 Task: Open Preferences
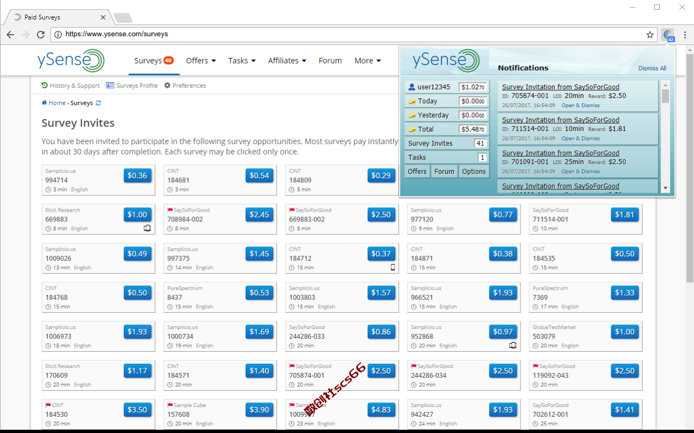[x=185, y=86]
